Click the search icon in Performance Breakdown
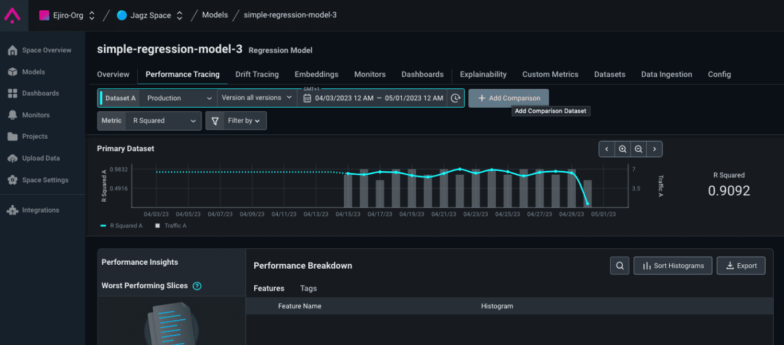The image size is (784, 345). (x=619, y=265)
